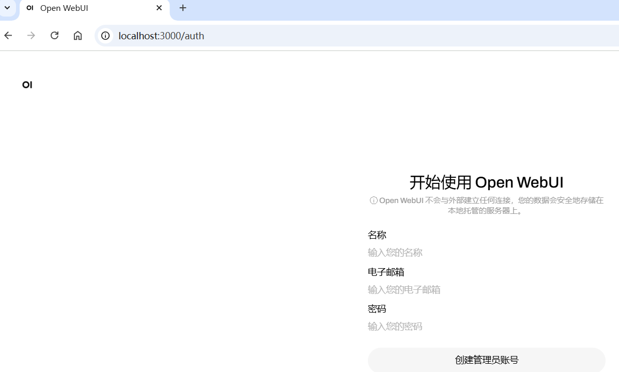View site information icon in address bar

click(x=105, y=36)
